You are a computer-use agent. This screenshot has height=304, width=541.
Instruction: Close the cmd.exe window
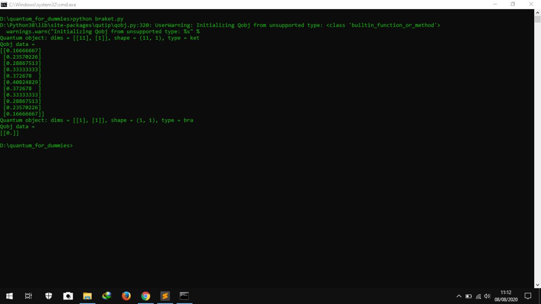point(531,5)
